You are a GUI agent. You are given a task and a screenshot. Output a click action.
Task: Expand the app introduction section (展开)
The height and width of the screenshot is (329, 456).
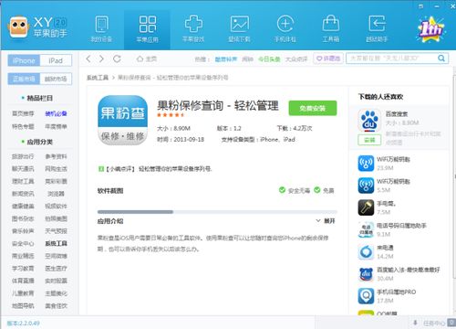click(326, 220)
